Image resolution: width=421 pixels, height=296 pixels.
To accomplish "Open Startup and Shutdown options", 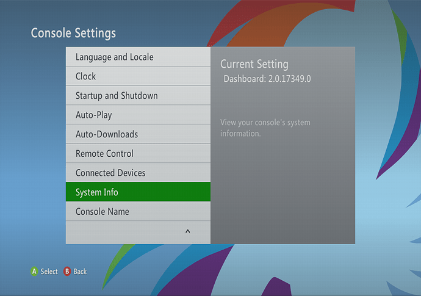I will tap(117, 96).
